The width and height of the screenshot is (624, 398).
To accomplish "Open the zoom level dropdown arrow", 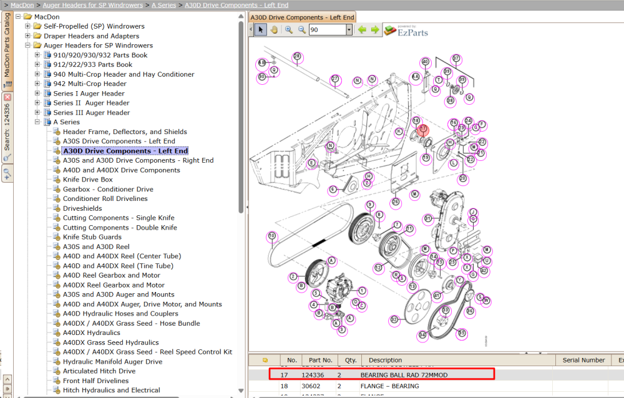I will click(x=349, y=30).
